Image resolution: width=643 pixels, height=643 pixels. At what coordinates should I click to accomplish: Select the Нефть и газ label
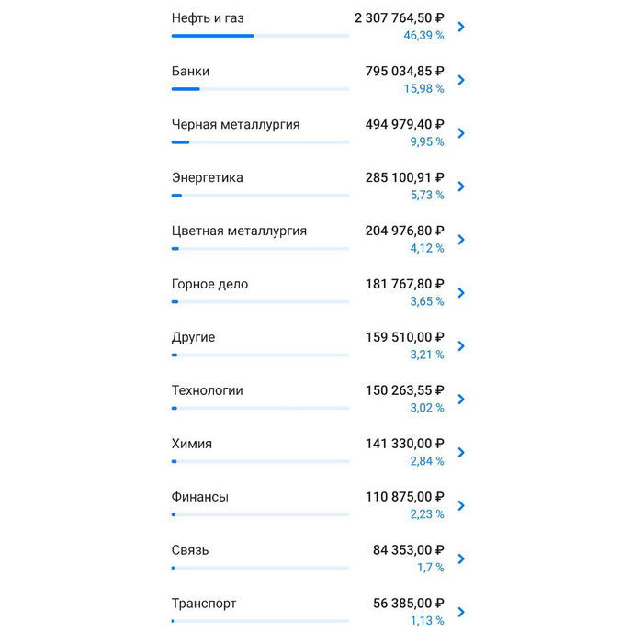(208, 18)
